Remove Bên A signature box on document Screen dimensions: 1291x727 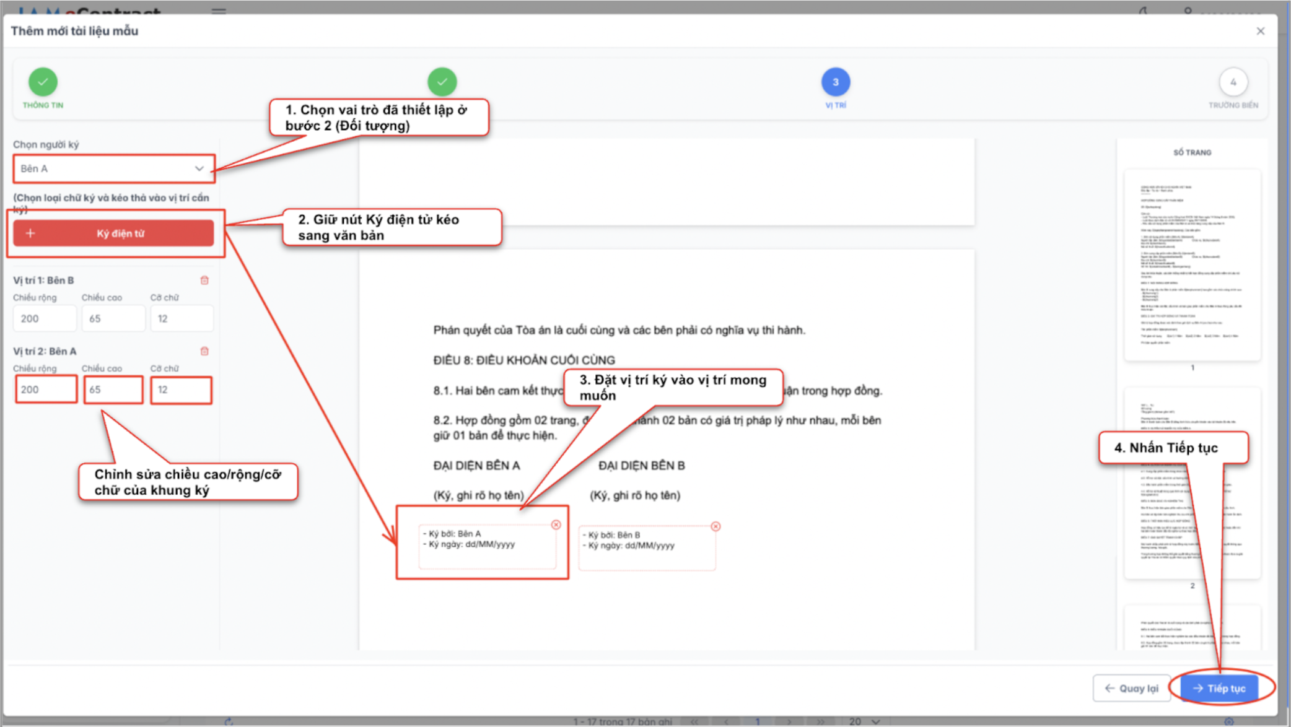click(556, 525)
